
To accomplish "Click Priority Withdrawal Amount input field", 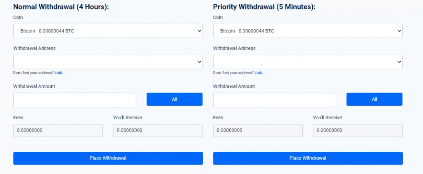I will (275, 100).
